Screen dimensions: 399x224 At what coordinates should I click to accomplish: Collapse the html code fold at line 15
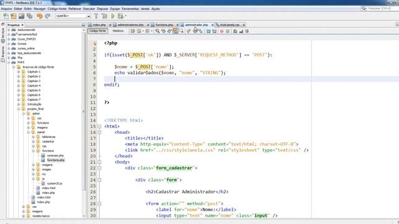coord(99,126)
